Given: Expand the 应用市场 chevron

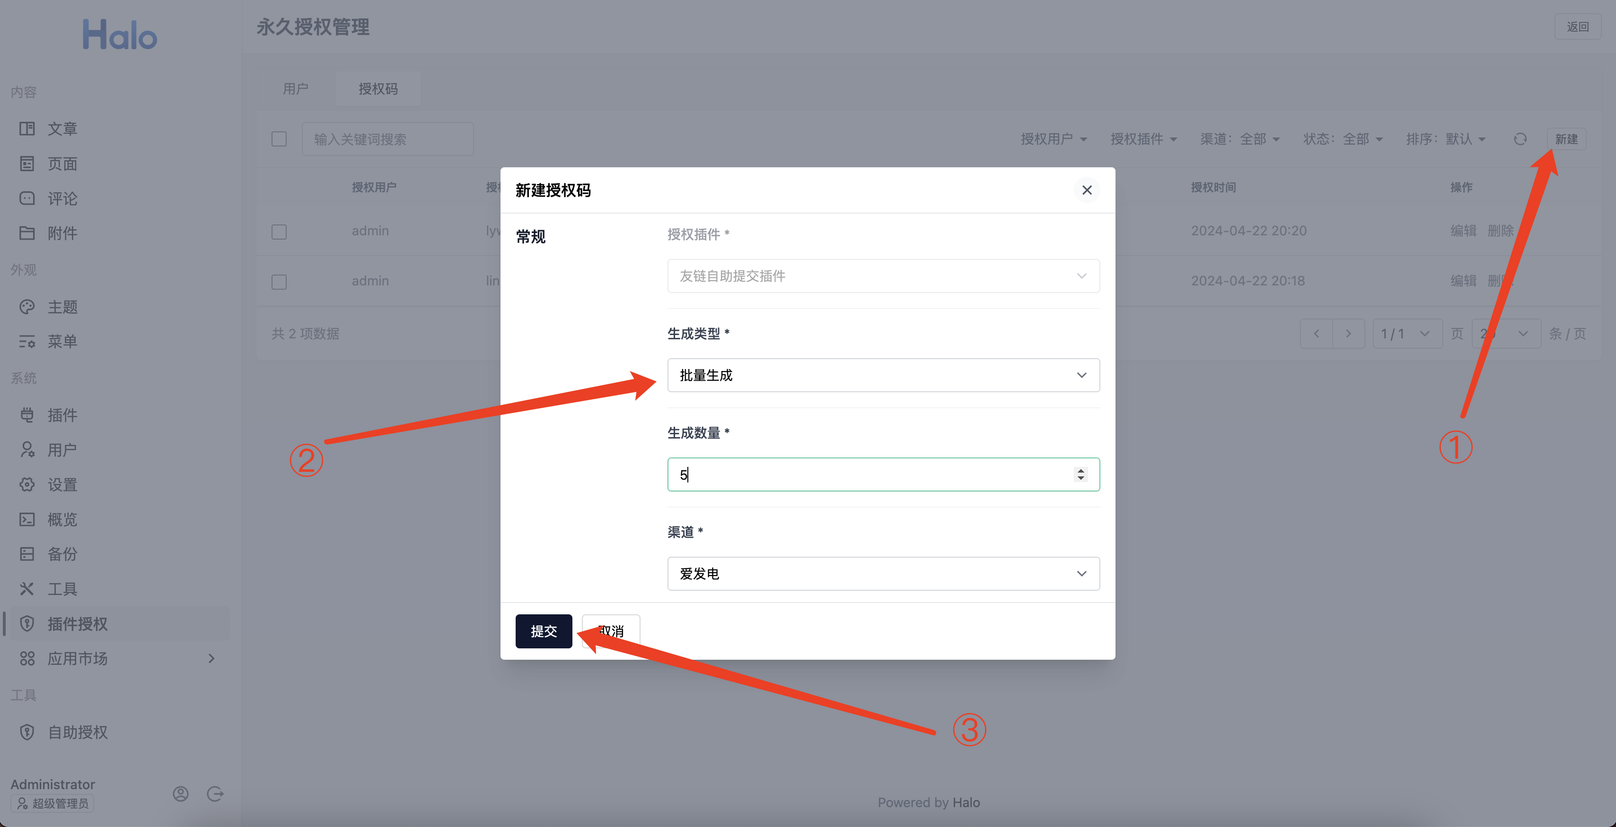Looking at the screenshot, I should click(211, 658).
